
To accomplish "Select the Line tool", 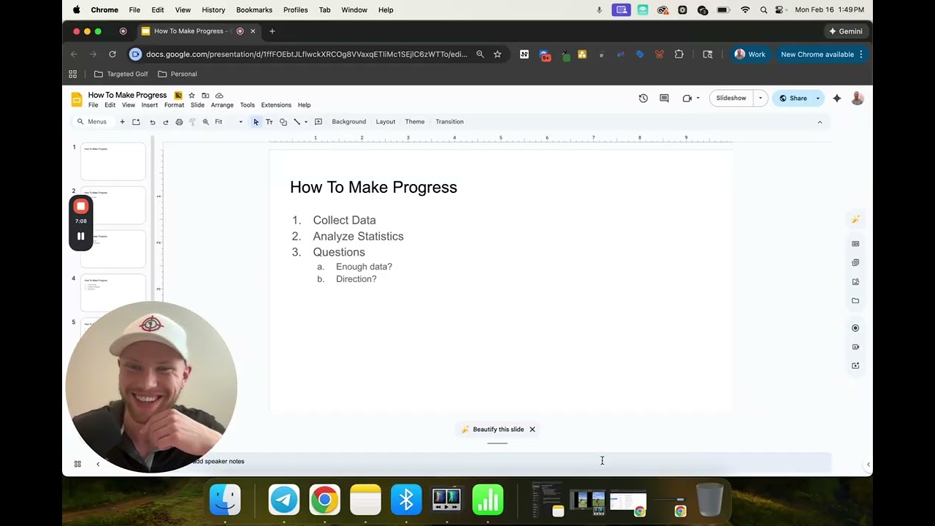I will coord(297,122).
